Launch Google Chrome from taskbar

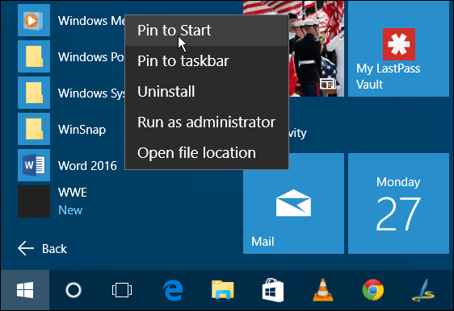pos(373,289)
